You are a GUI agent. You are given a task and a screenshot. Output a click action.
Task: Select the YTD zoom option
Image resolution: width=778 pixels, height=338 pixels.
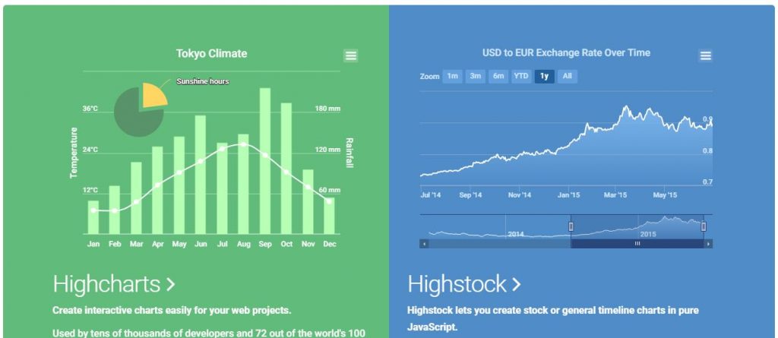pos(521,76)
